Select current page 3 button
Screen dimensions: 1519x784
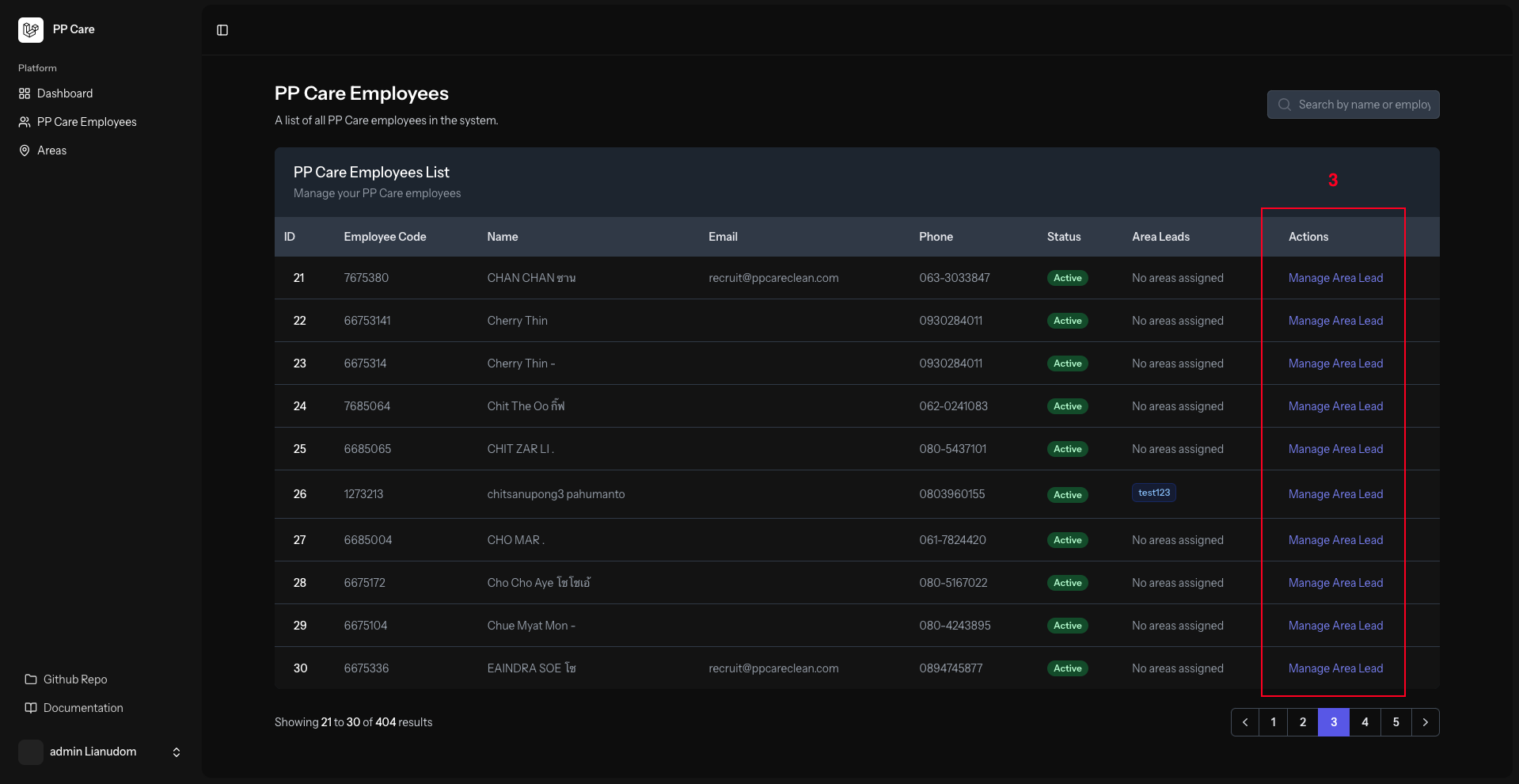(1334, 722)
